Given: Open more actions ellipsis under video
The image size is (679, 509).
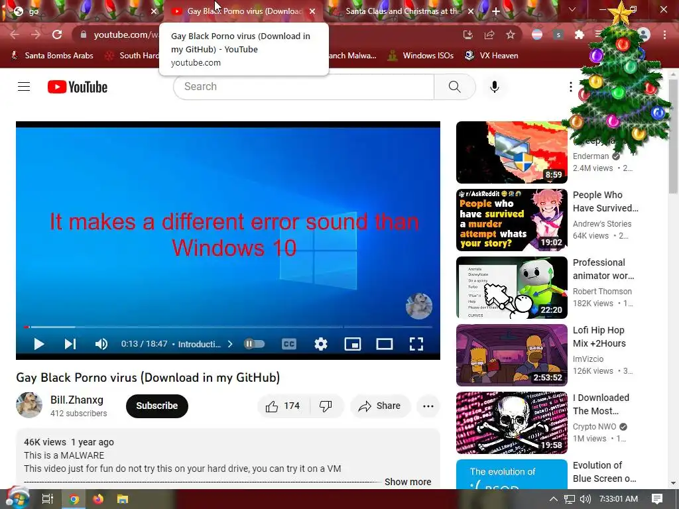Looking at the screenshot, I should [x=428, y=406].
